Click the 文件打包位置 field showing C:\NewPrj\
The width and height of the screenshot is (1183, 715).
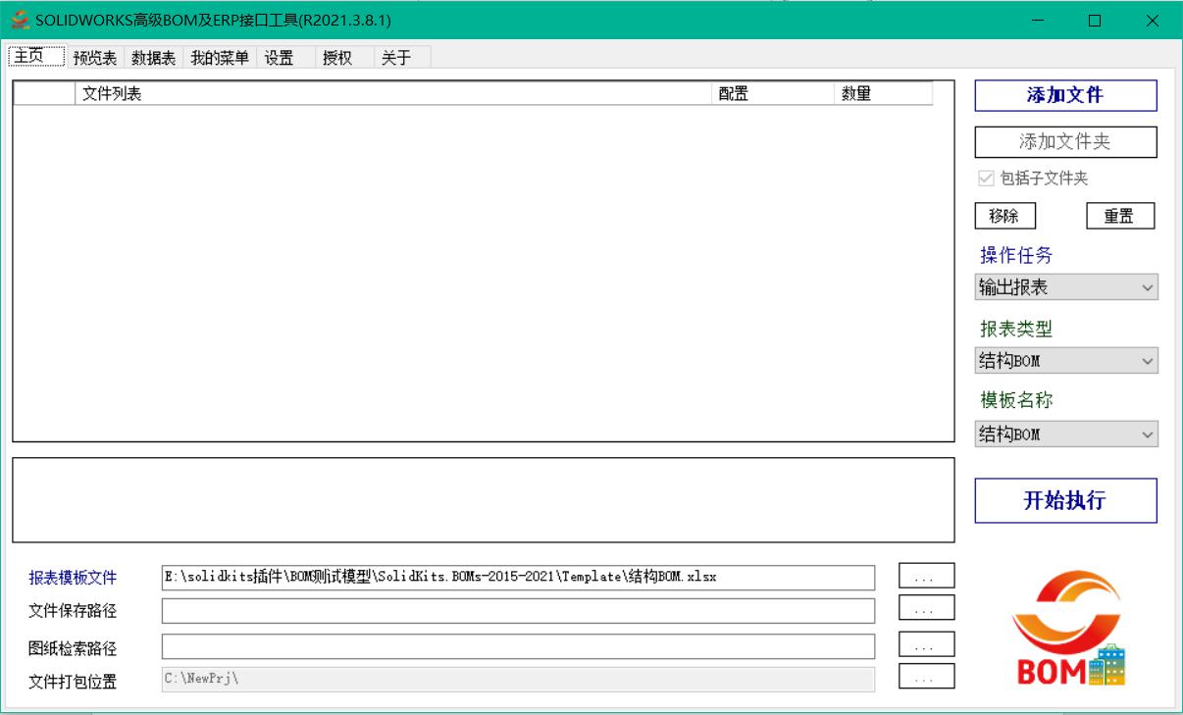(518, 679)
